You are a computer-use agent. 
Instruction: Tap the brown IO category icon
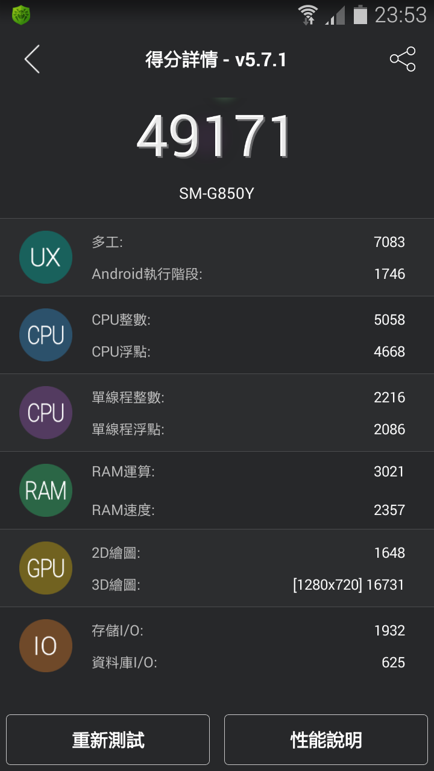[46, 646]
